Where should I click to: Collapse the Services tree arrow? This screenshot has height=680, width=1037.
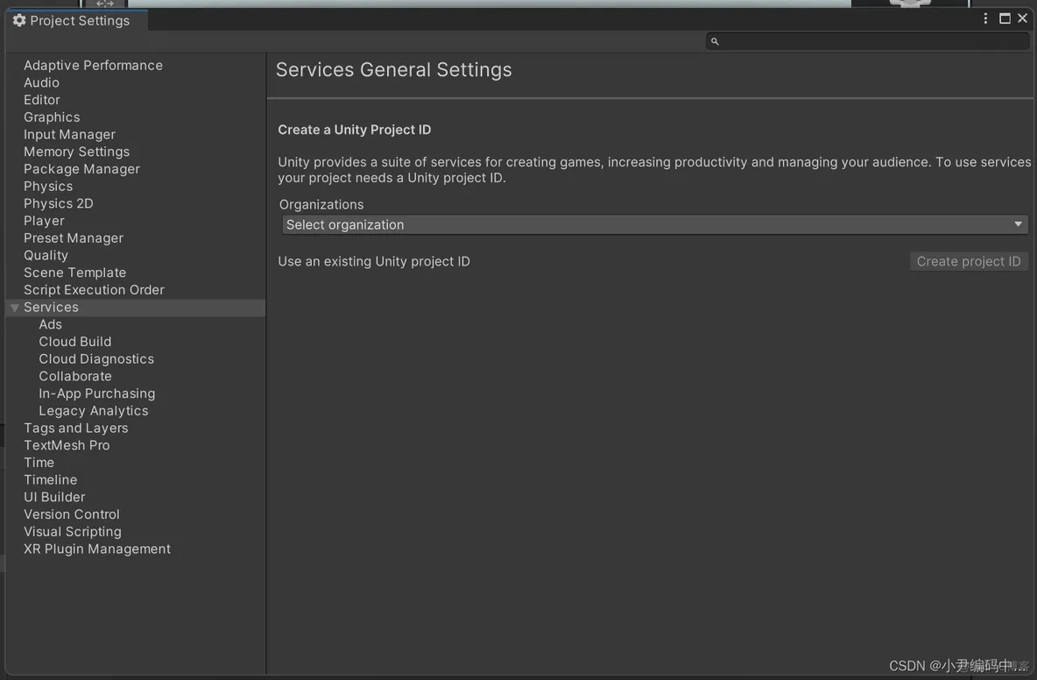(15, 308)
